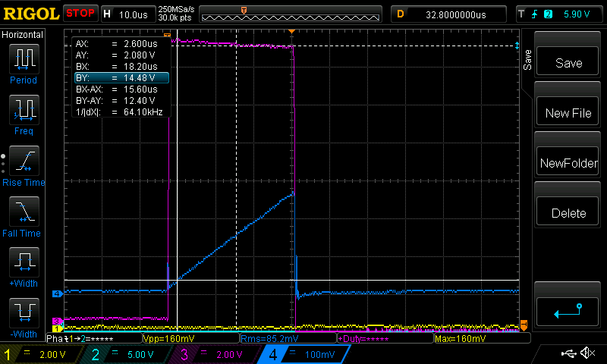Select the highlighted BY cursor readout
607x364 pixels.
(121, 77)
